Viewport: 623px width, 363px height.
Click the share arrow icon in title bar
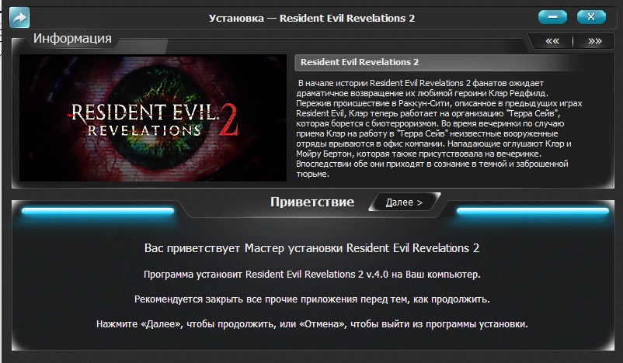click(19, 18)
